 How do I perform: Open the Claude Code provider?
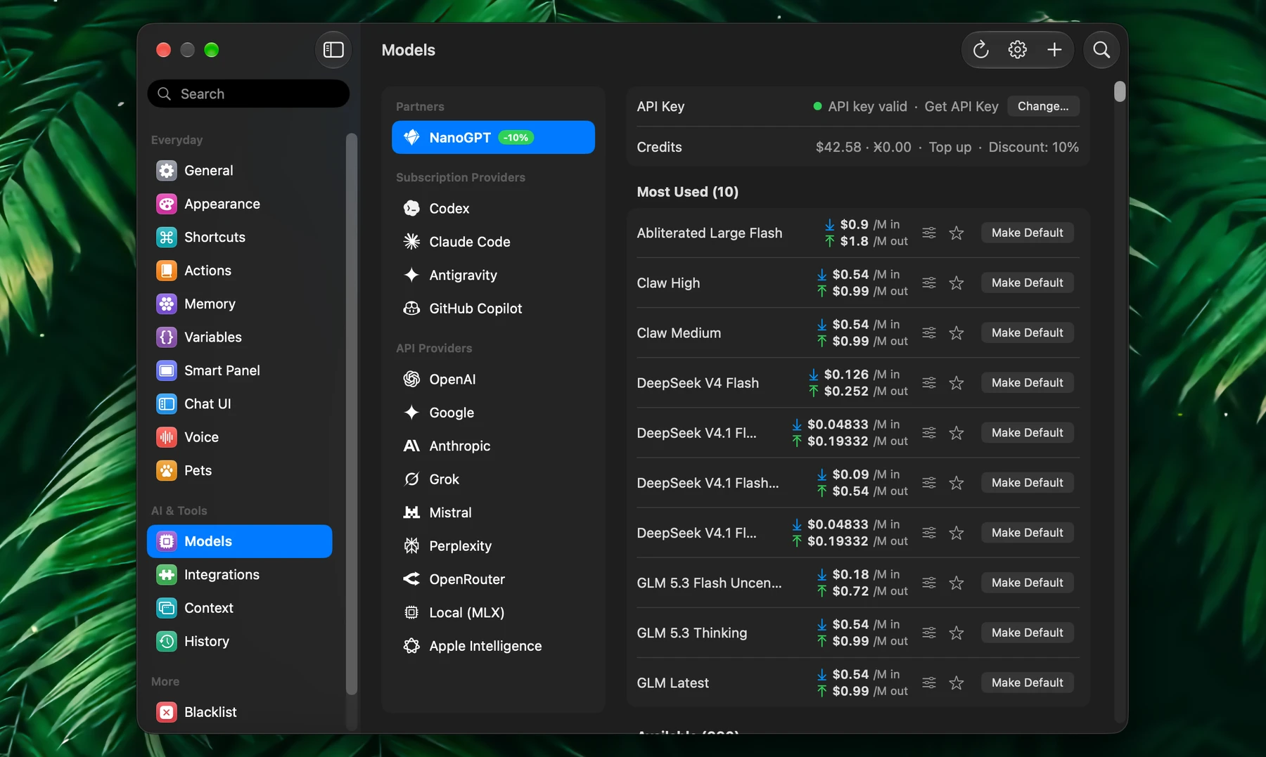click(x=493, y=242)
